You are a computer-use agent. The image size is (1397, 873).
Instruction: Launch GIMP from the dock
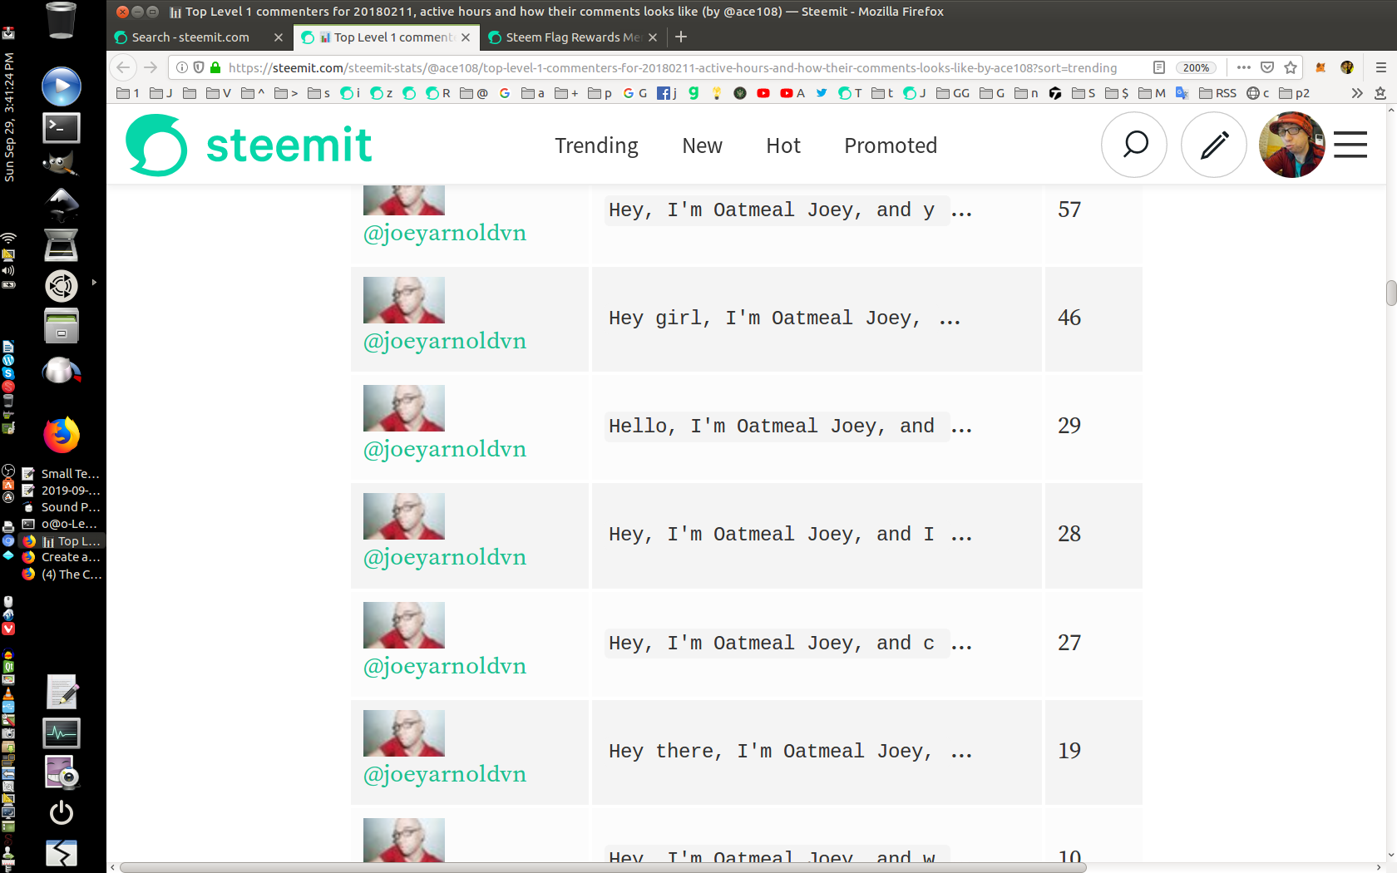(62, 164)
